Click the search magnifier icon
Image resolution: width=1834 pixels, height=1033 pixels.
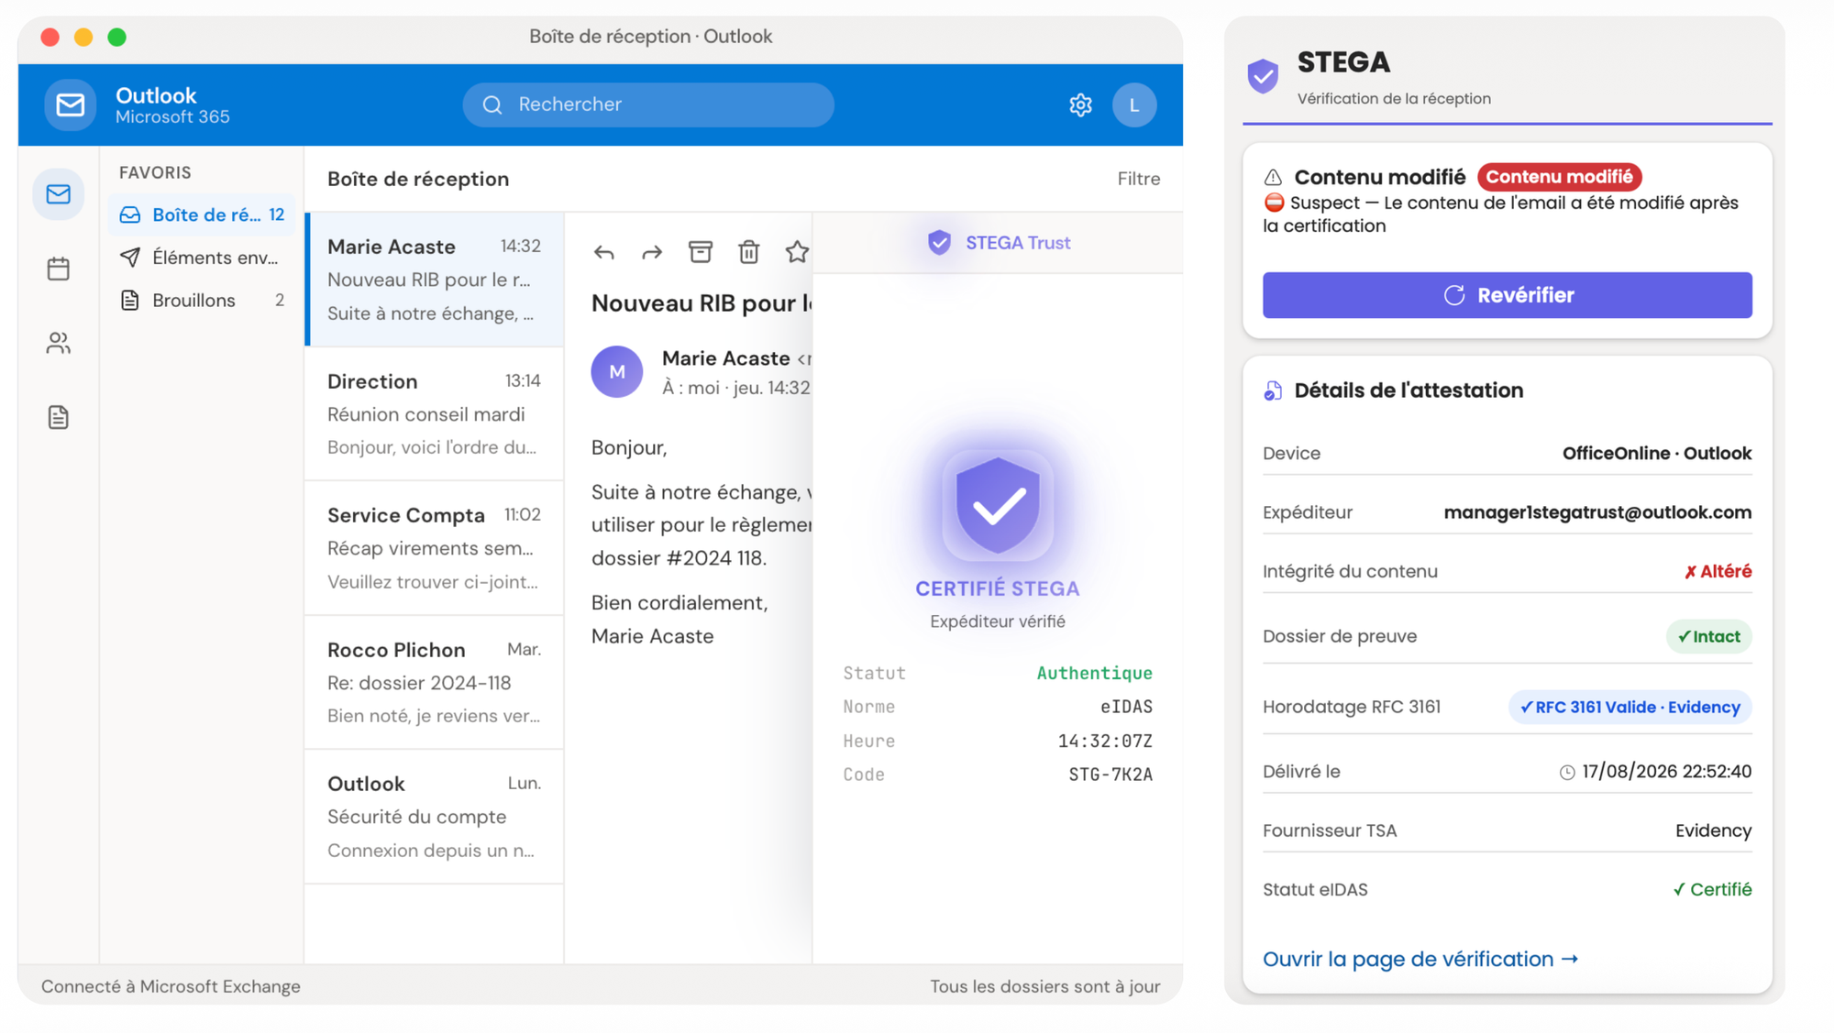(x=492, y=104)
